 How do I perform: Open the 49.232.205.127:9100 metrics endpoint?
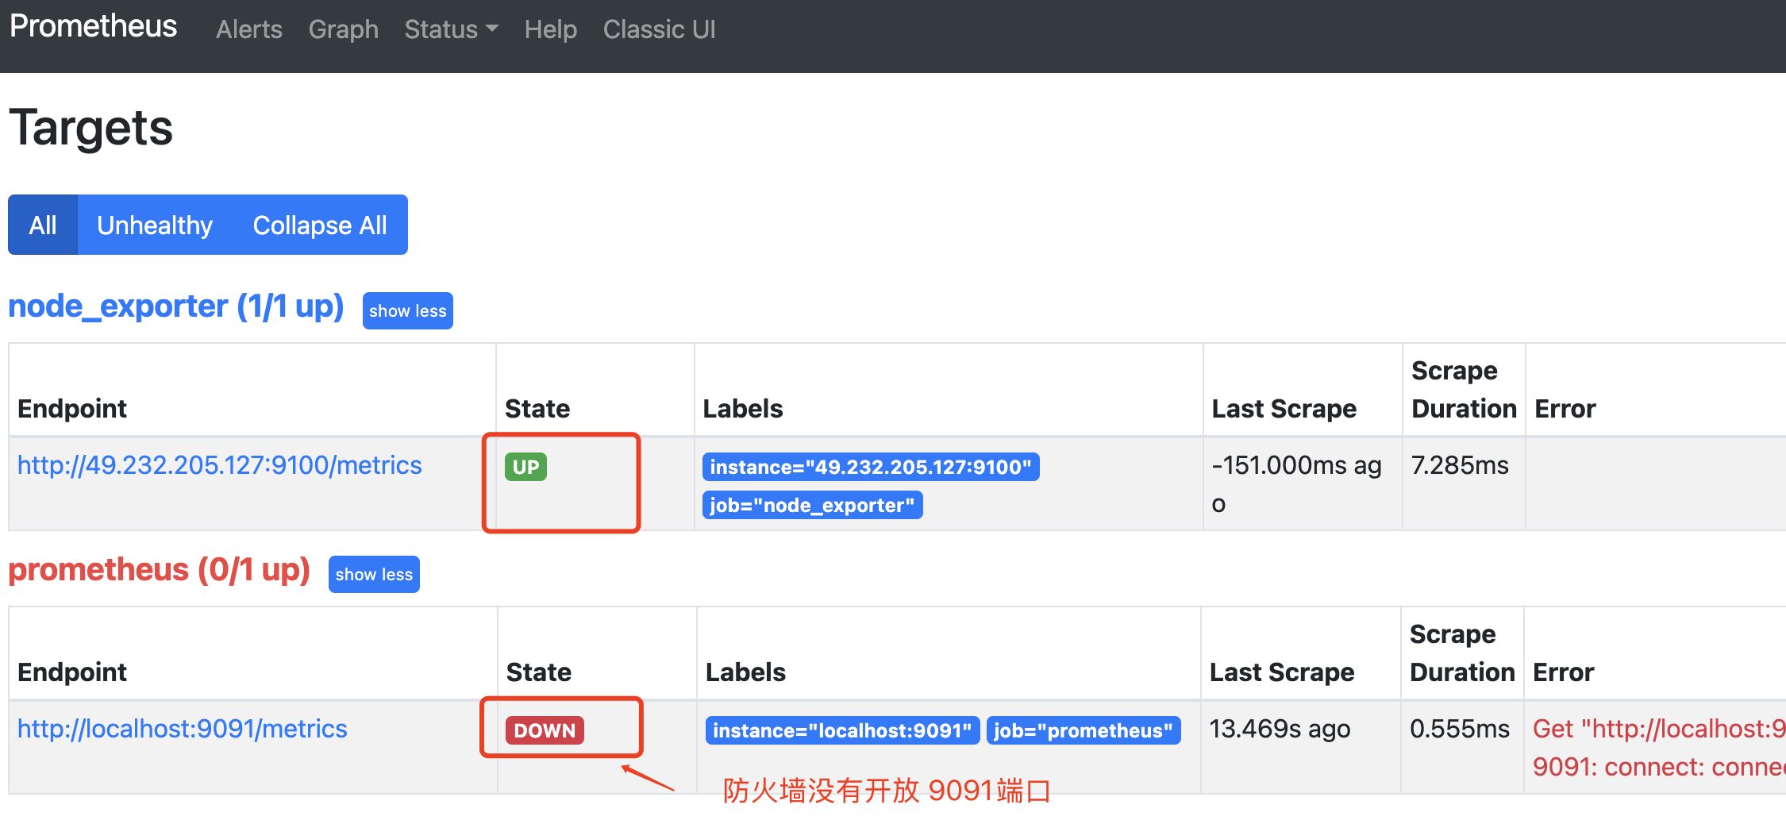tap(220, 465)
